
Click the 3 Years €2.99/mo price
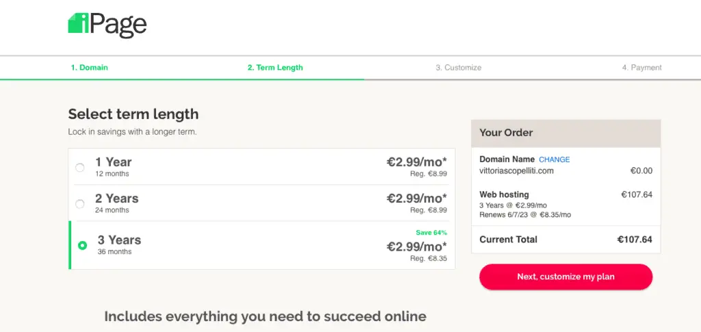[x=417, y=246]
